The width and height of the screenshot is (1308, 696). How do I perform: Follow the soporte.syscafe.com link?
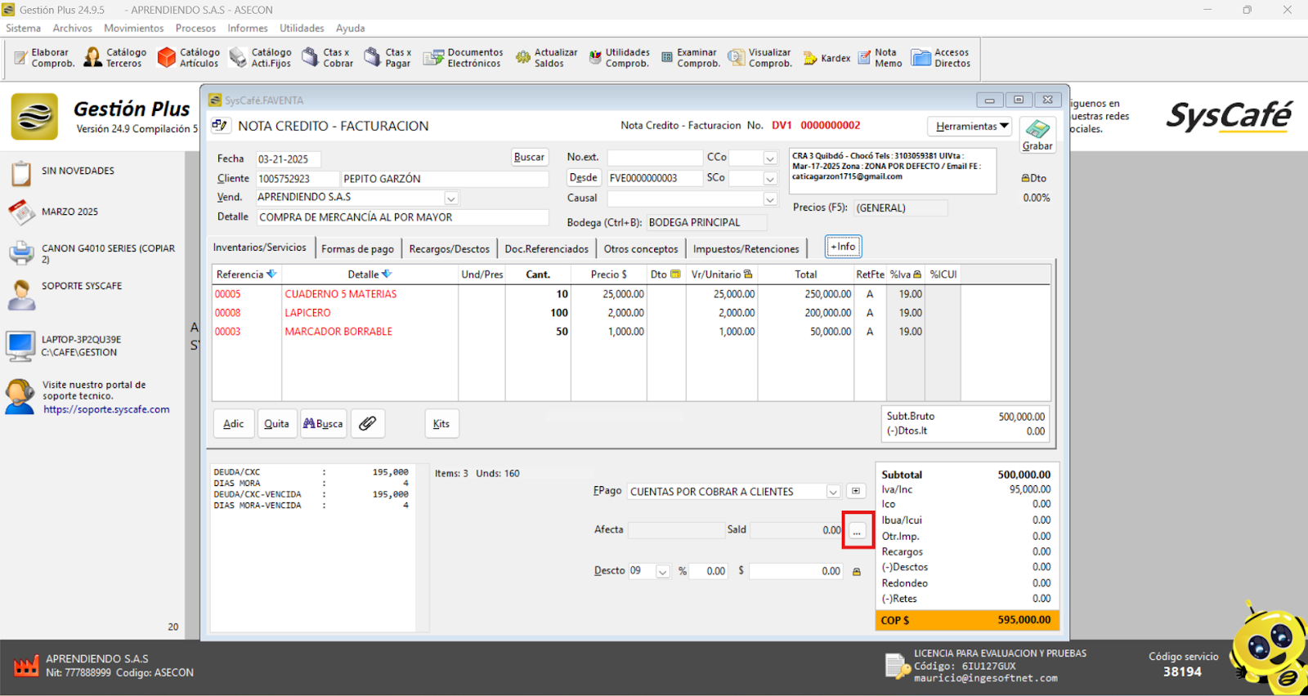pos(106,409)
